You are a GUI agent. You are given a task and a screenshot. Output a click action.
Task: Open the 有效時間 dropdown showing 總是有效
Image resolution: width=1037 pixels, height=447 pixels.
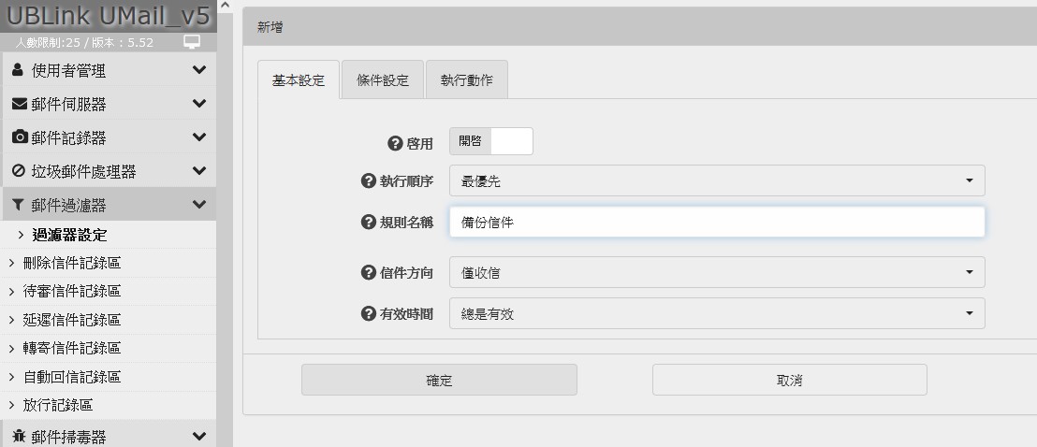click(716, 314)
